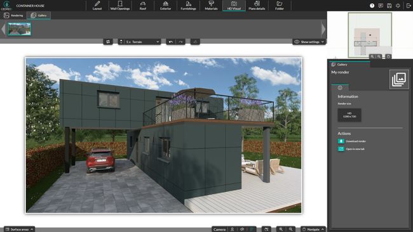Click the redo arrow
The image size is (413, 232).
[x=180, y=42]
